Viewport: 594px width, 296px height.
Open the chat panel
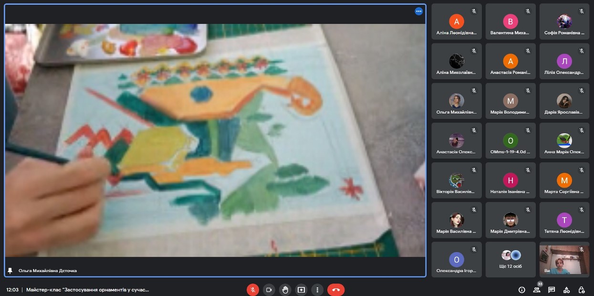(x=552, y=290)
